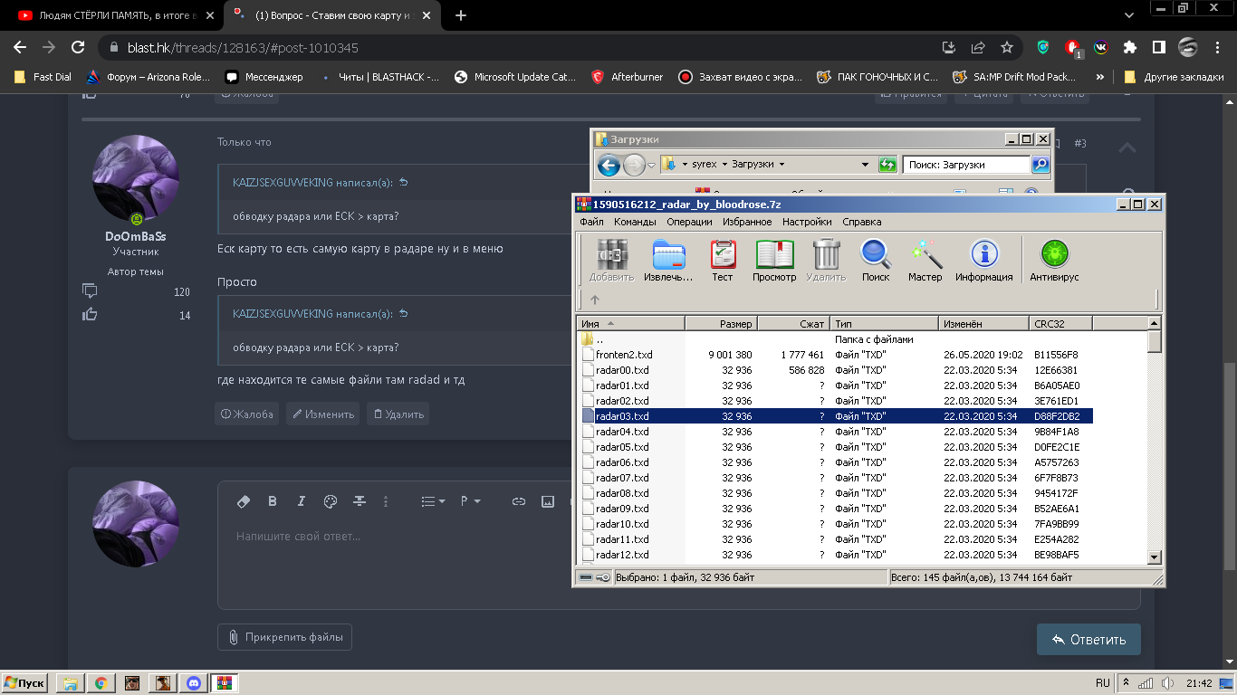
Task: Click the Удалить trash can toolbar icon
Action: point(826,260)
